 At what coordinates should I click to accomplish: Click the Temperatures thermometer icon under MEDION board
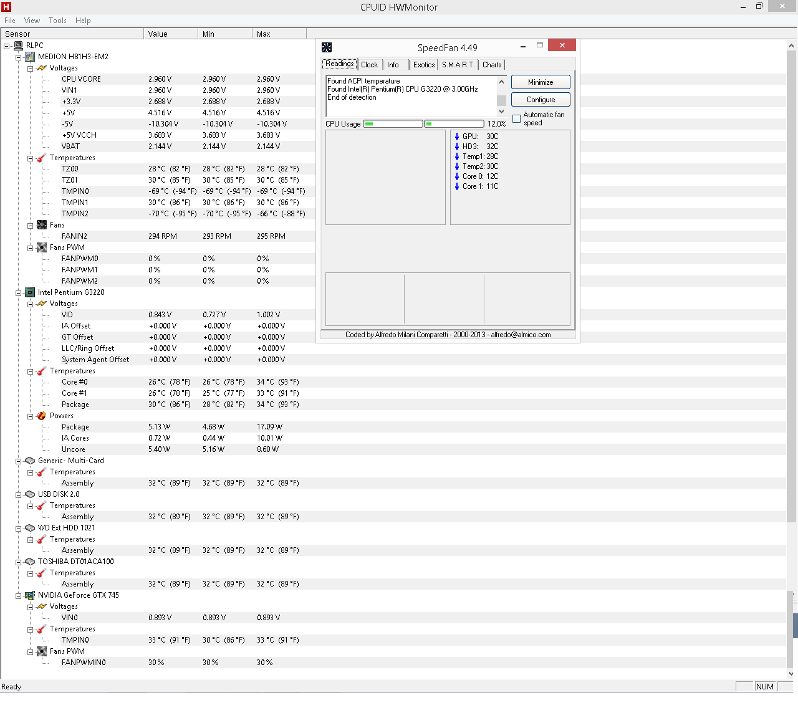tap(42, 158)
